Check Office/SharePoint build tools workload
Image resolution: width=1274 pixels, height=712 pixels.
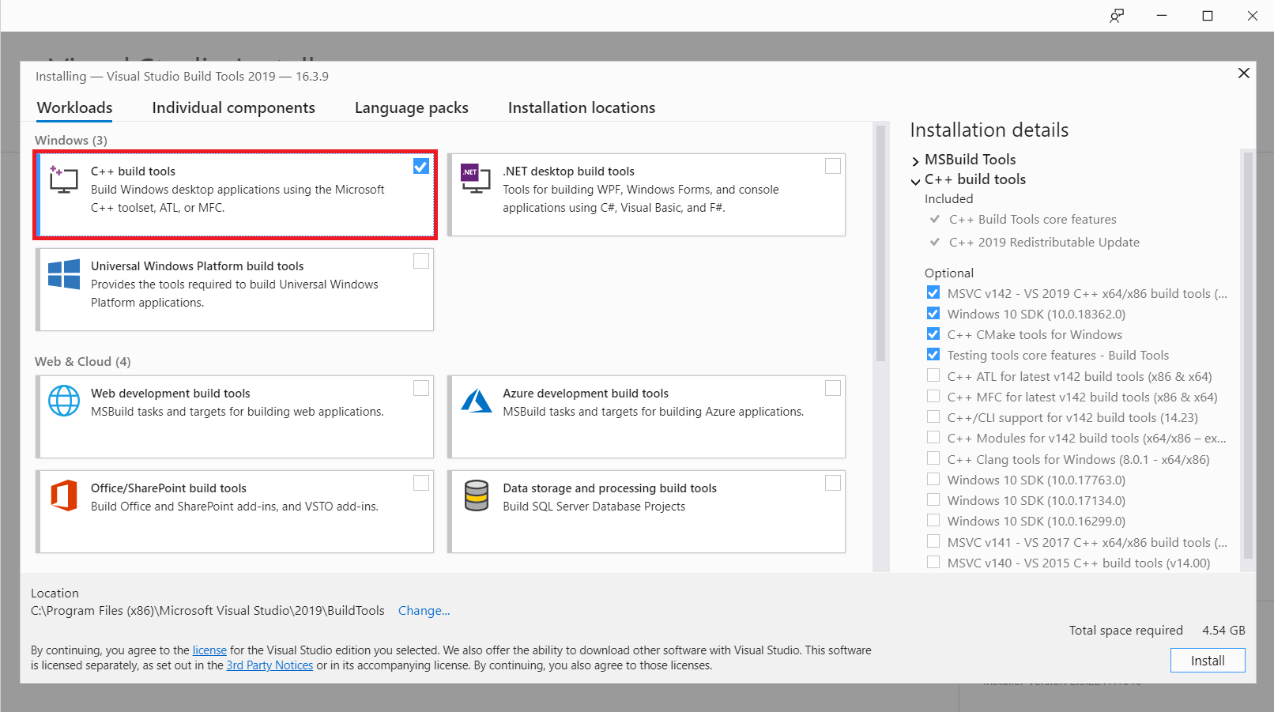coord(421,483)
